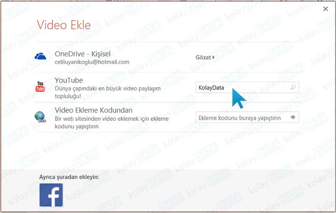Viewport: 336px width, 213px height.
Task: Click the globe icon for embed code
Action: pyautogui.click(x=40, y=117)
